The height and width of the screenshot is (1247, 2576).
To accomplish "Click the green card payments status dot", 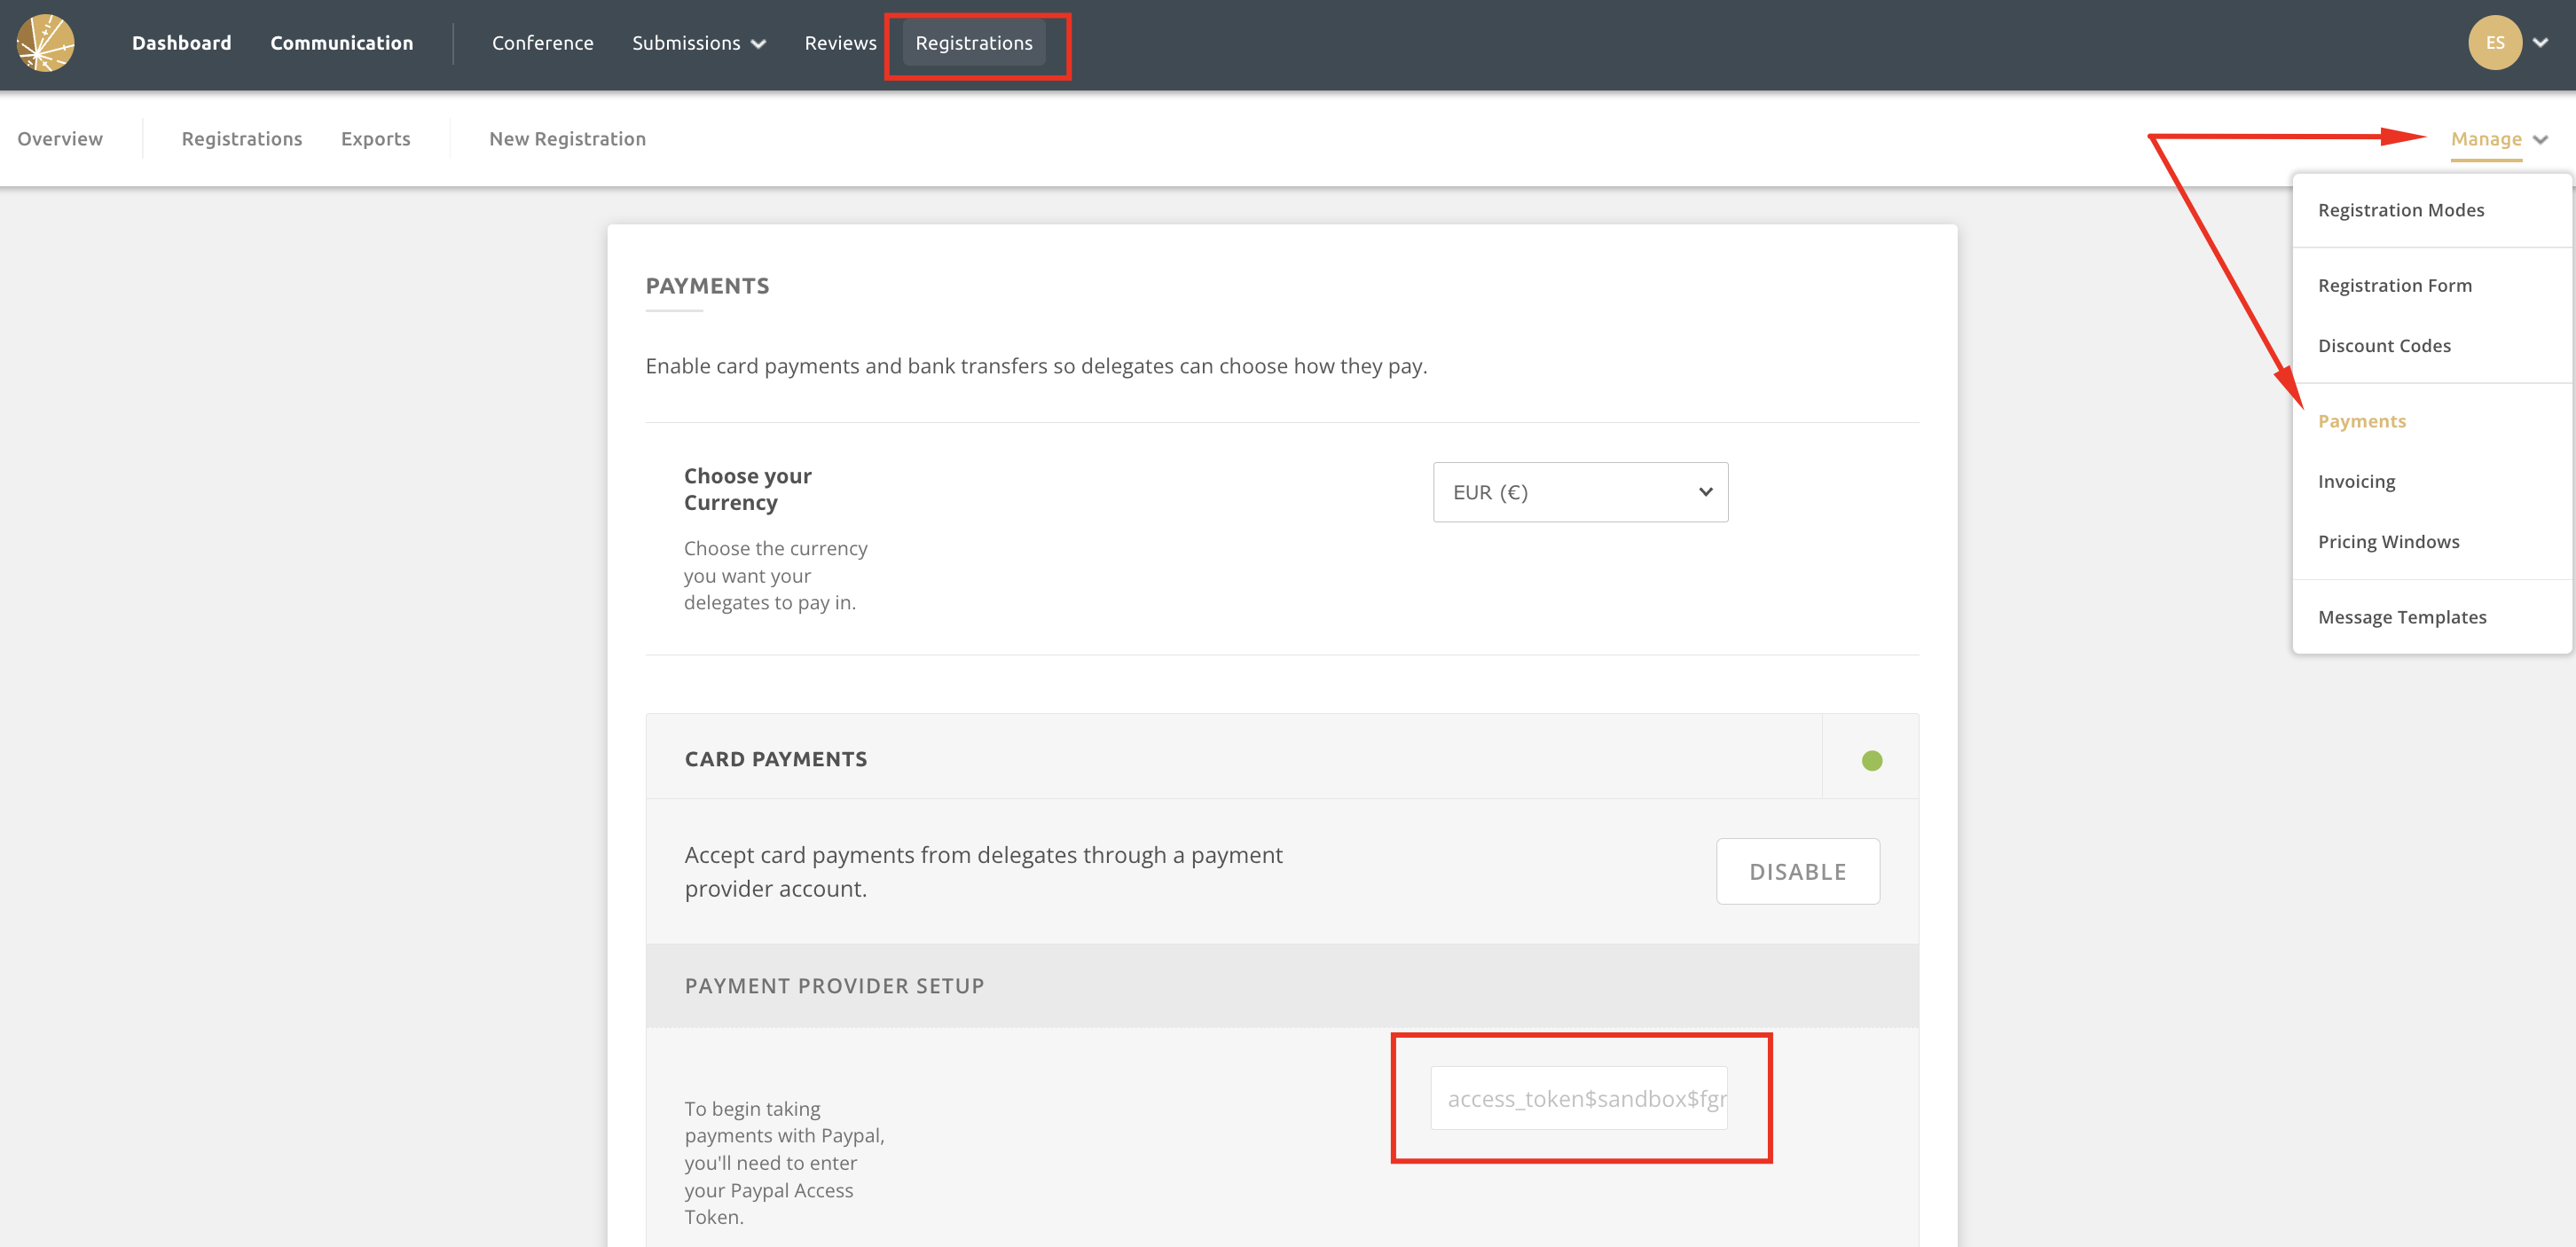I will (x=1871, y=760).
